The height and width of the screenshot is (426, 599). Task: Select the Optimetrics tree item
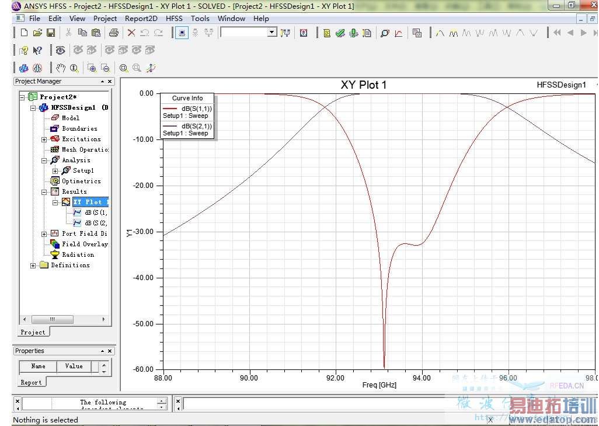point(81,181)
